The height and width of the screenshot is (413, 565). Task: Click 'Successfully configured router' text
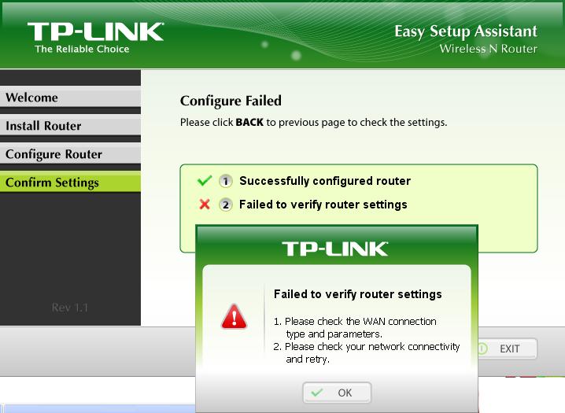click(x=325, y=181)
